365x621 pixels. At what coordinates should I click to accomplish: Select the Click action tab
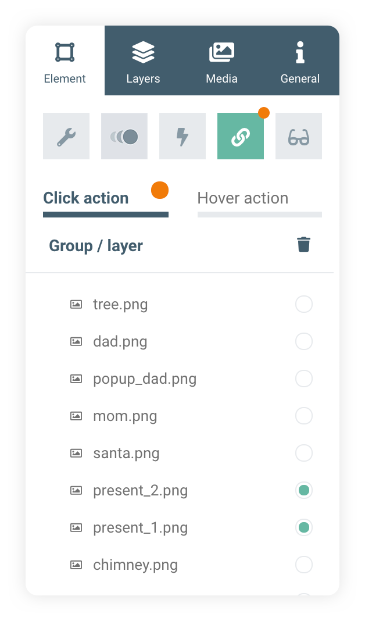[x=86, y=198]
